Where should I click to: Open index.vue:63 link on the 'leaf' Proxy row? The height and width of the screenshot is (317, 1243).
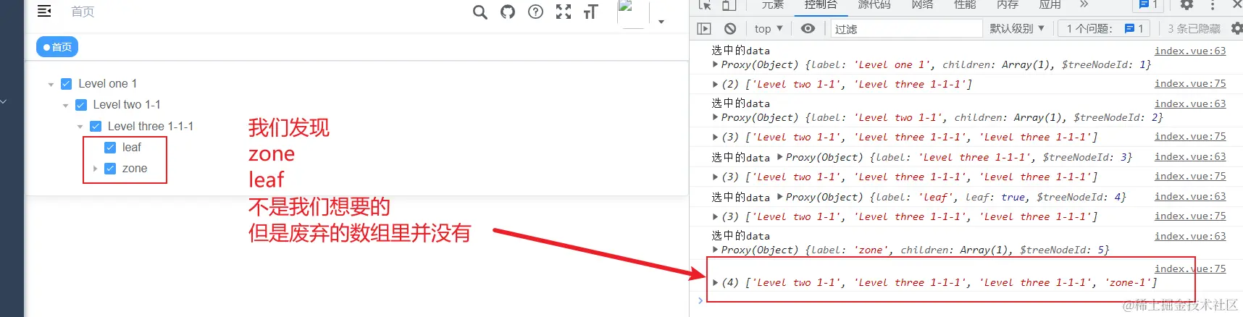1190,196
